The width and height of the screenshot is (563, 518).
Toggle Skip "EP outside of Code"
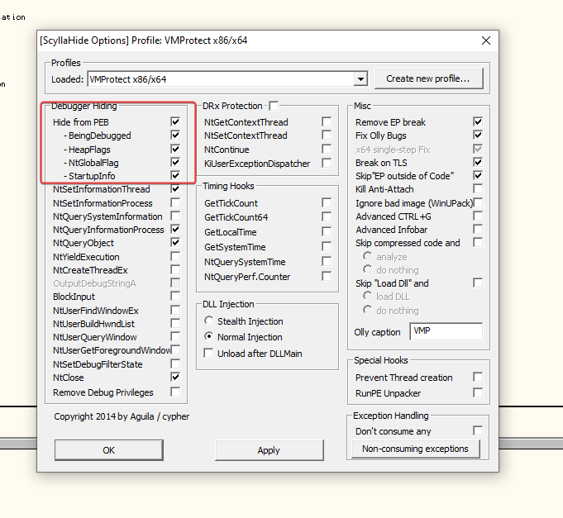(478, 175)
